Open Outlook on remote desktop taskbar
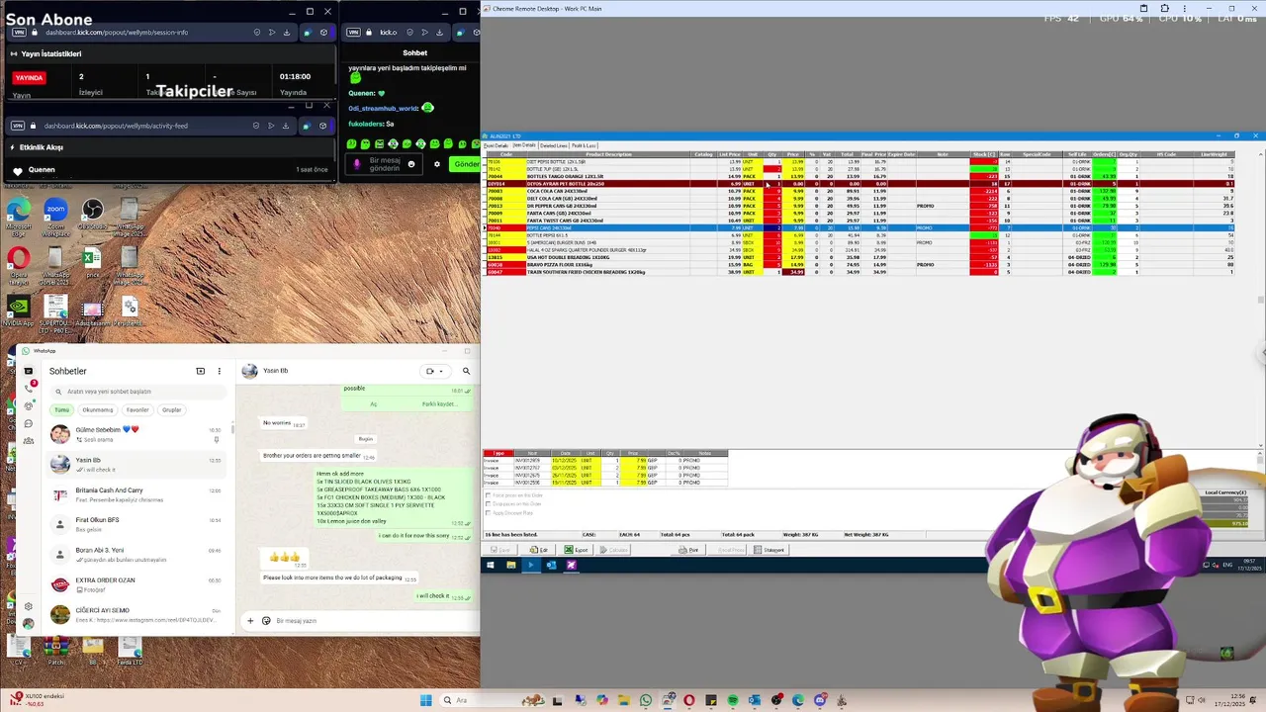This screenshot has height=712, width=1266. pos(551,565)
